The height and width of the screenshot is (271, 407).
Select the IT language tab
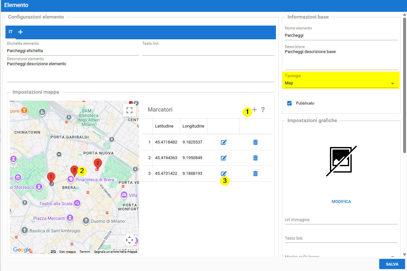[11, 32]
